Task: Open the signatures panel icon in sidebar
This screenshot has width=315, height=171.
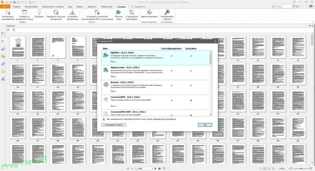Action: click(3, 78)
